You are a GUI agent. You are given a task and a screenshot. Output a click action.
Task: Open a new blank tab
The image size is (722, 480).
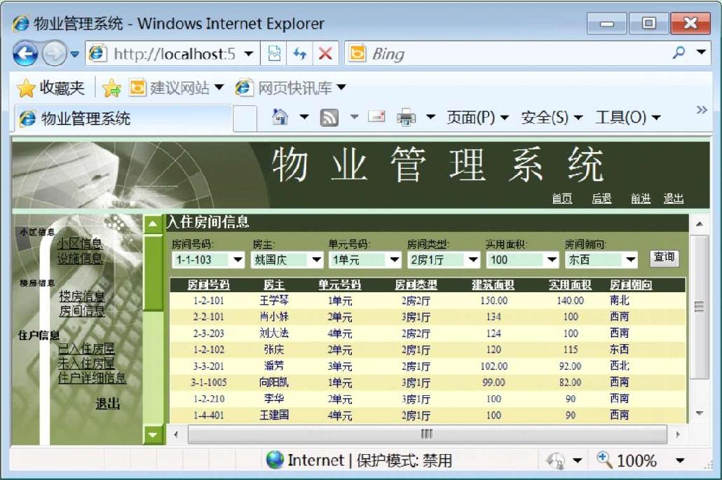tap(245, 118)
